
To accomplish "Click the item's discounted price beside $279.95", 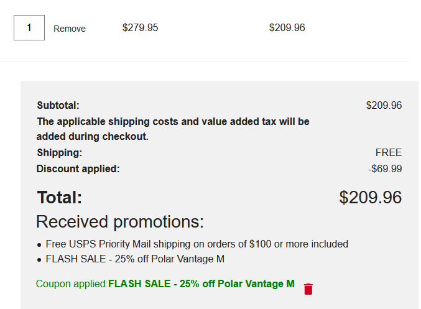I will pos(287,27).
